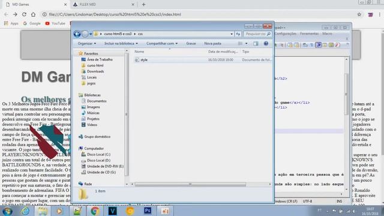This screenshot has height=216, width=384.
Task: Click the Data de modificação column header
Action: [x=223, y=52]
